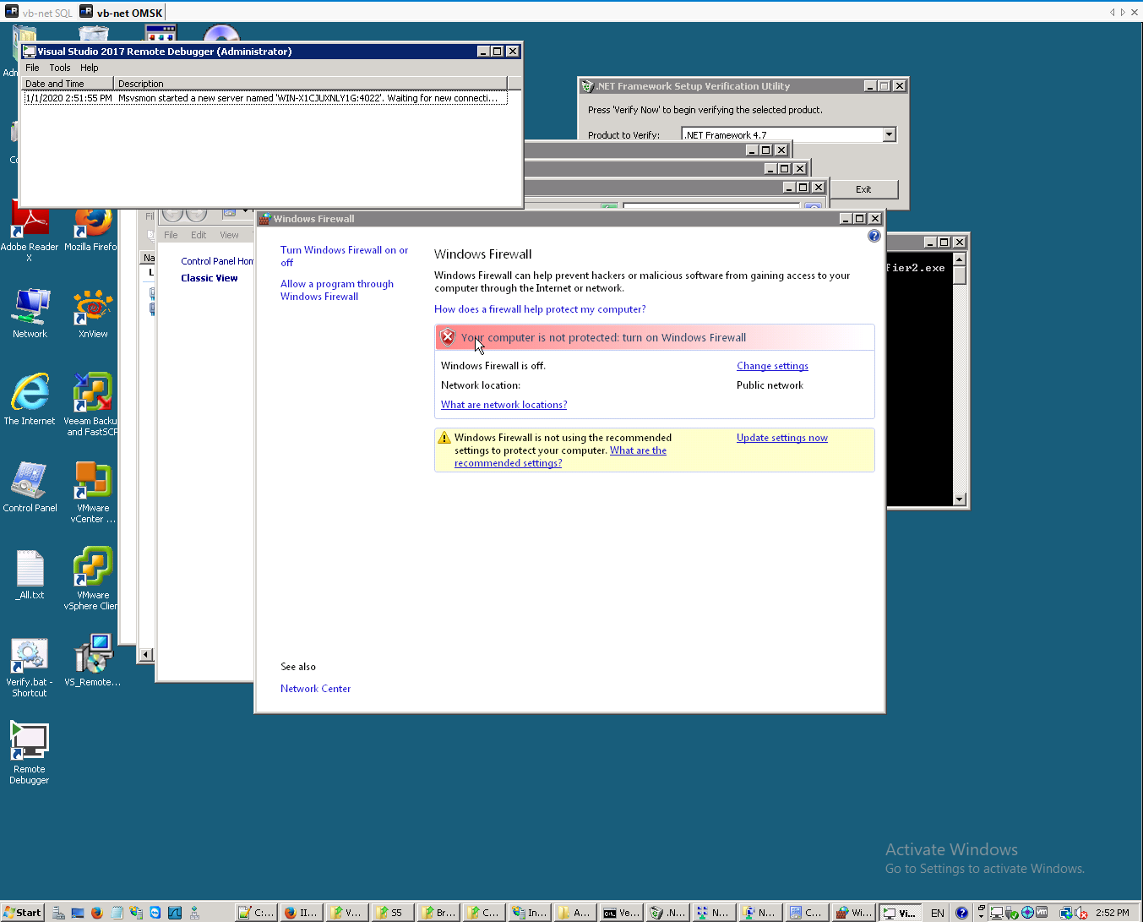Screen dimensions: 1143x922
Task: Click the red shield not-protected icon
Action: [448, 337]
